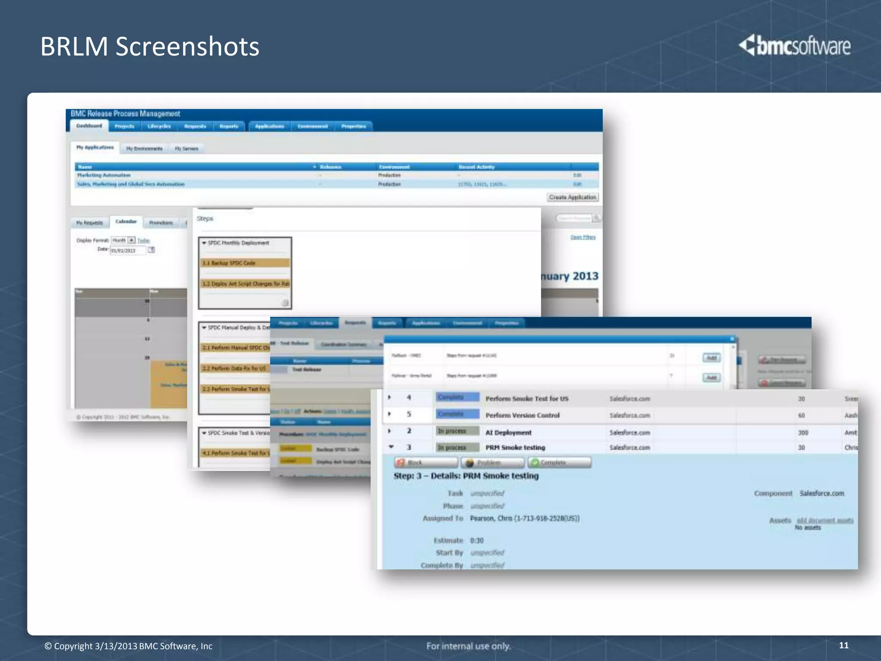The width and height of the screenshot is (881, 661).
Task: Select step 2.1 Perform Manual SFDC
Action: 236,348
